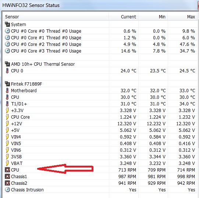The width and height of the screenshot is (199, 198).
Task: Click the 998 RPM max value
Action: pos(186,176)
